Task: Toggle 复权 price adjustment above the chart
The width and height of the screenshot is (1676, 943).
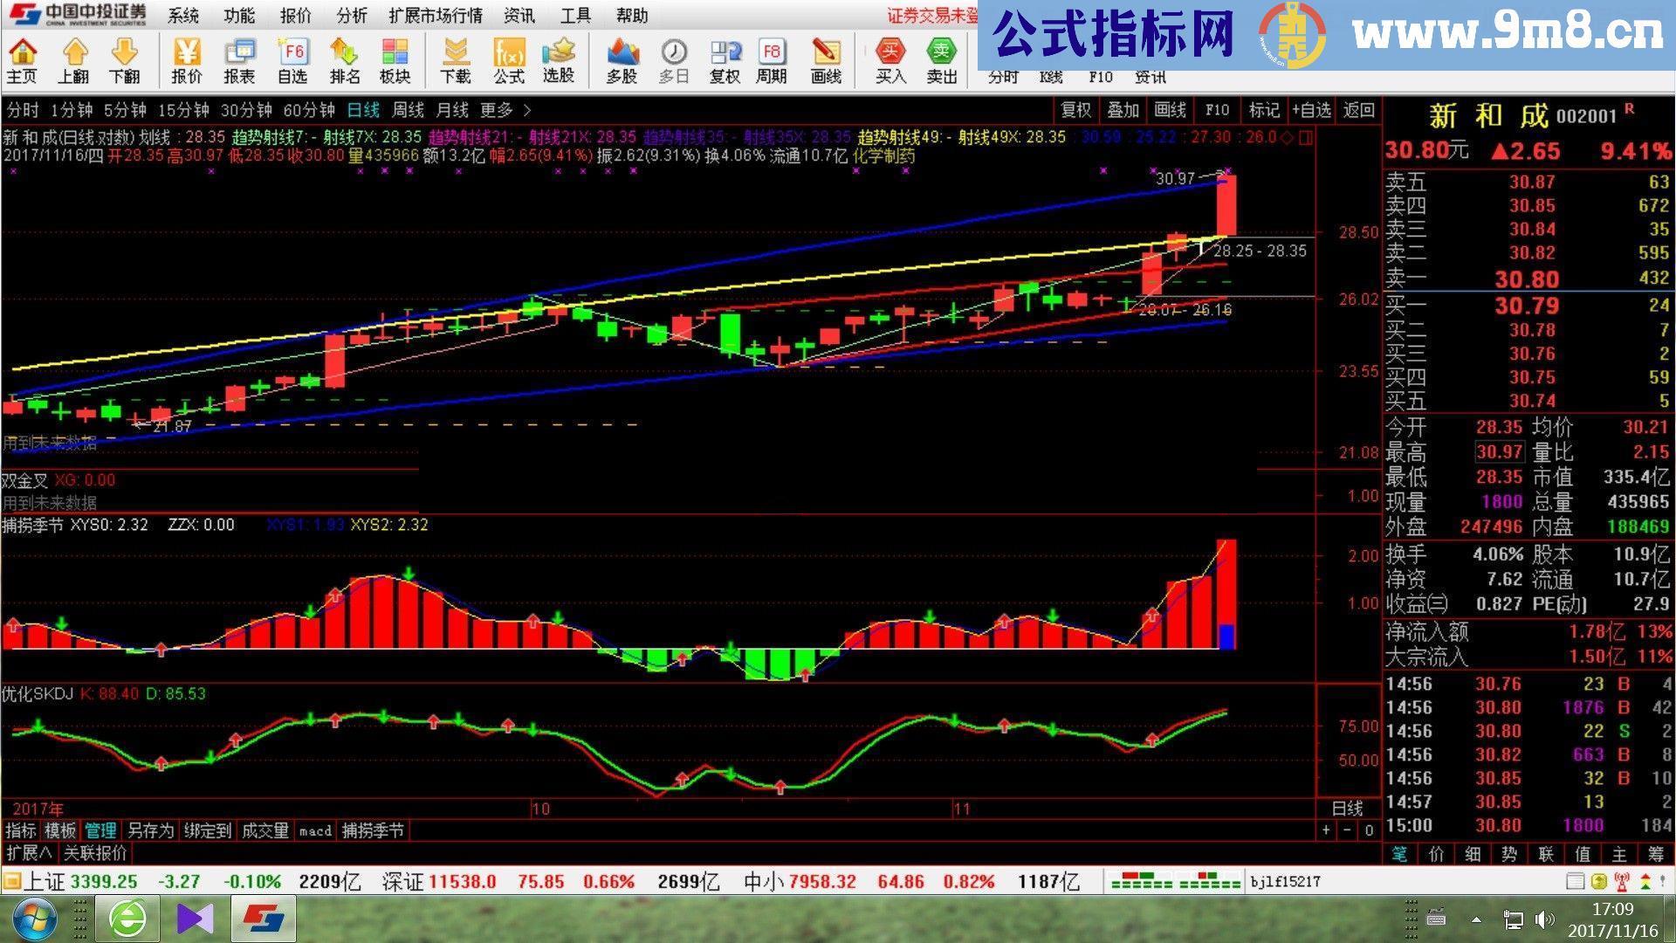Action: (1076, 111)
